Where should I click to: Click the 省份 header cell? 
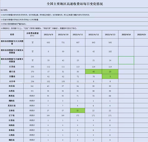click(12, 35)
